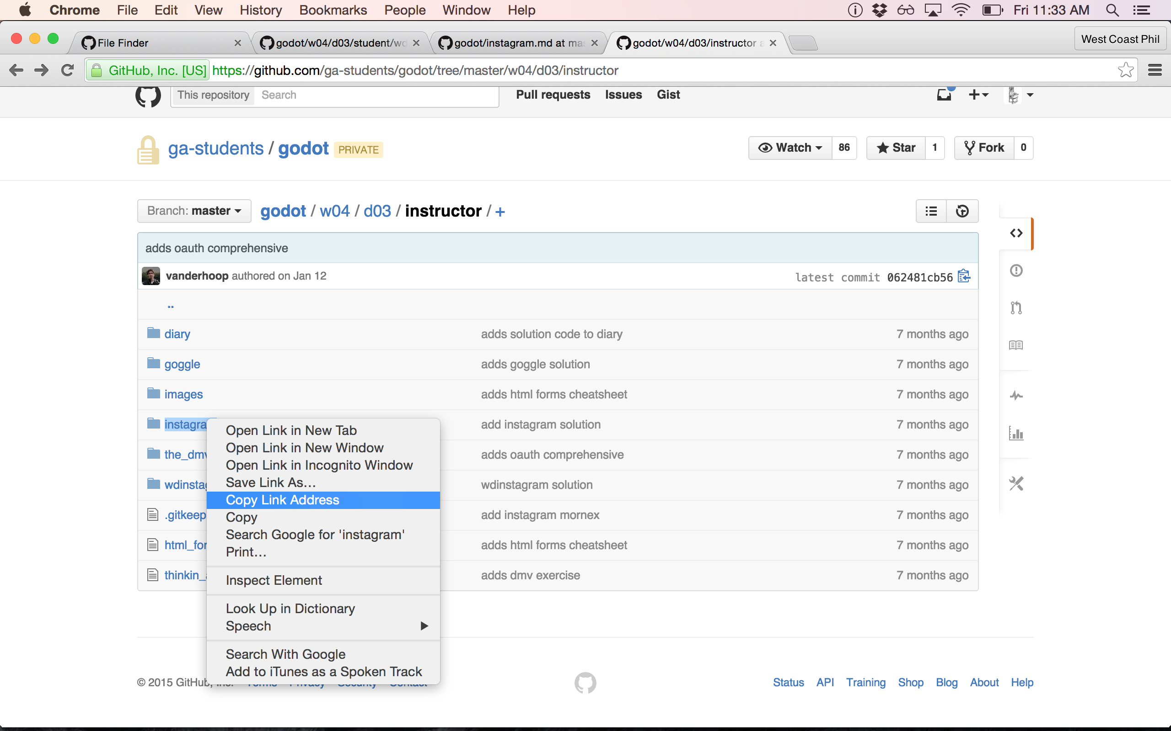
Task: Open the Pulse icon in the sidebar
Action: [x=1015, y=396]
